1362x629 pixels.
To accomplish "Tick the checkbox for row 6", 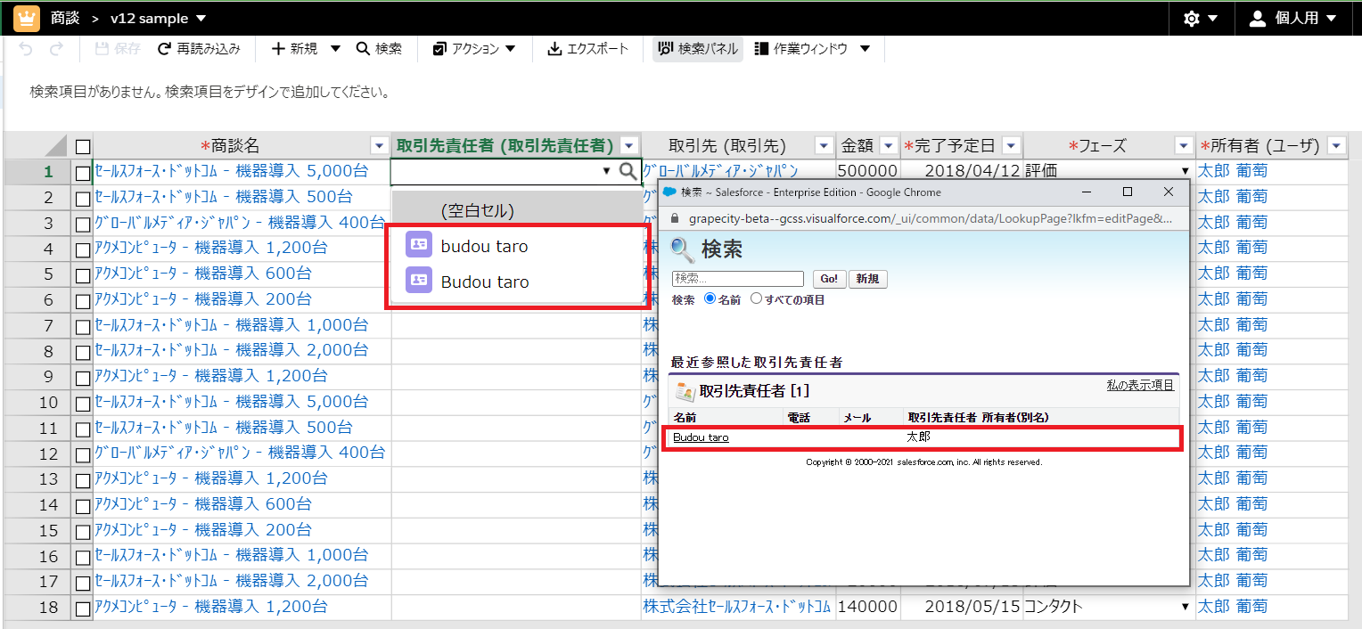I will [x=83, y=299].
